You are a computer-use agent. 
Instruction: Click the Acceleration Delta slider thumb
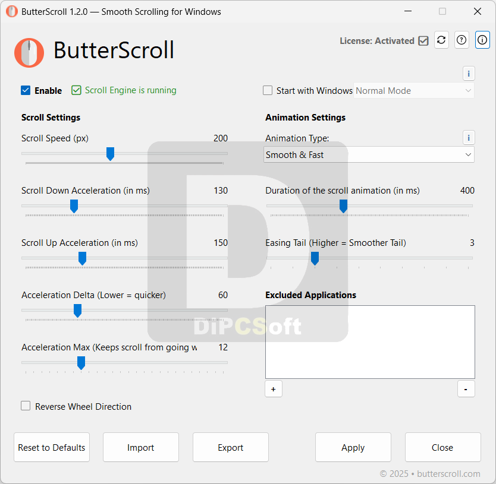[x=77, y=311]
